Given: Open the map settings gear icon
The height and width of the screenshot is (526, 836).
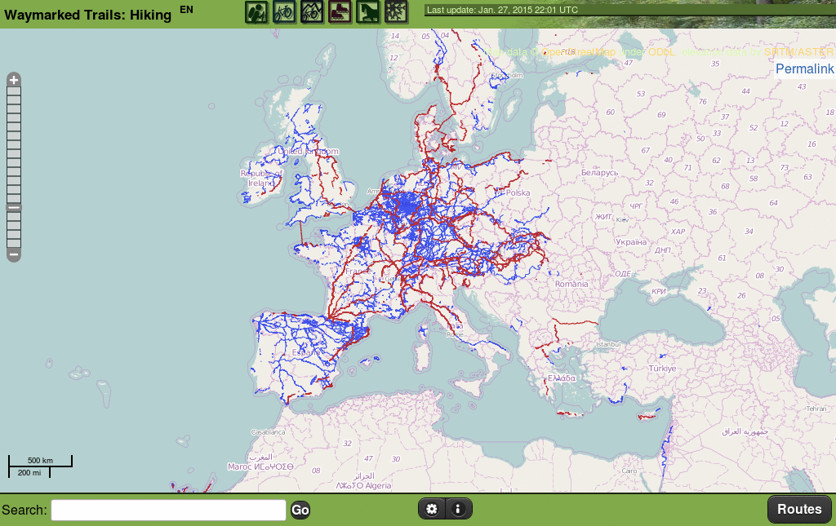Looking at the screenshot, I should pyautogui.click(x=432, y=508).
